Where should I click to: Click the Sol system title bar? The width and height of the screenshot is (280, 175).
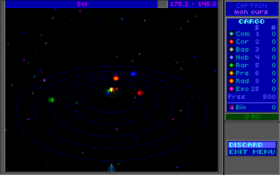pyautogui.click(x=81, y=4)
